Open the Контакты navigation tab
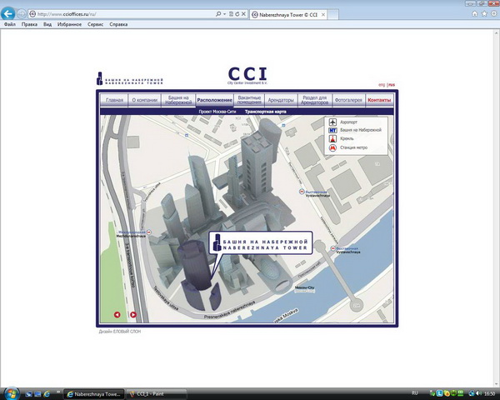The image size is (500, 400). pos(379,100)
